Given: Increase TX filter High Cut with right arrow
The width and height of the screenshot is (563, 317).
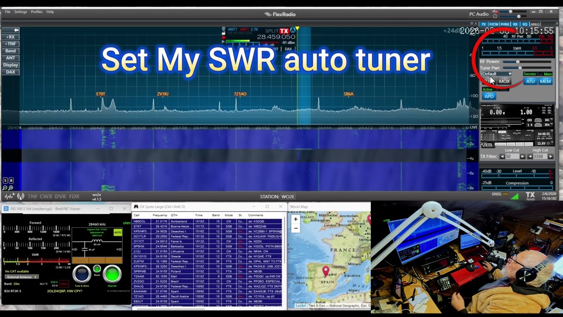Looking at the screenshot, I should click(x=550, y=157).
